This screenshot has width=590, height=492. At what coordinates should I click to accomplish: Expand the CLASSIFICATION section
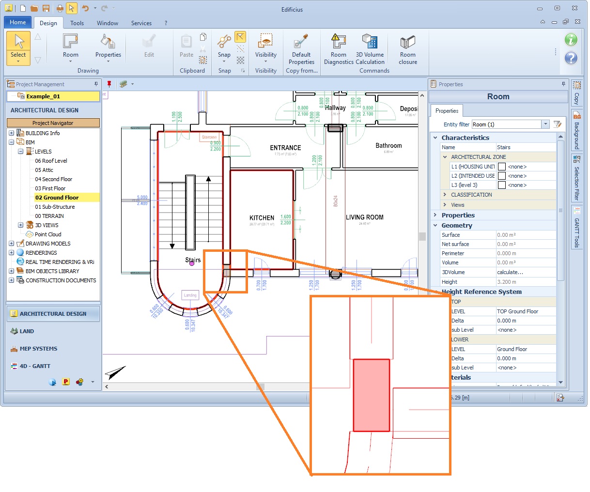pos(445,195)
